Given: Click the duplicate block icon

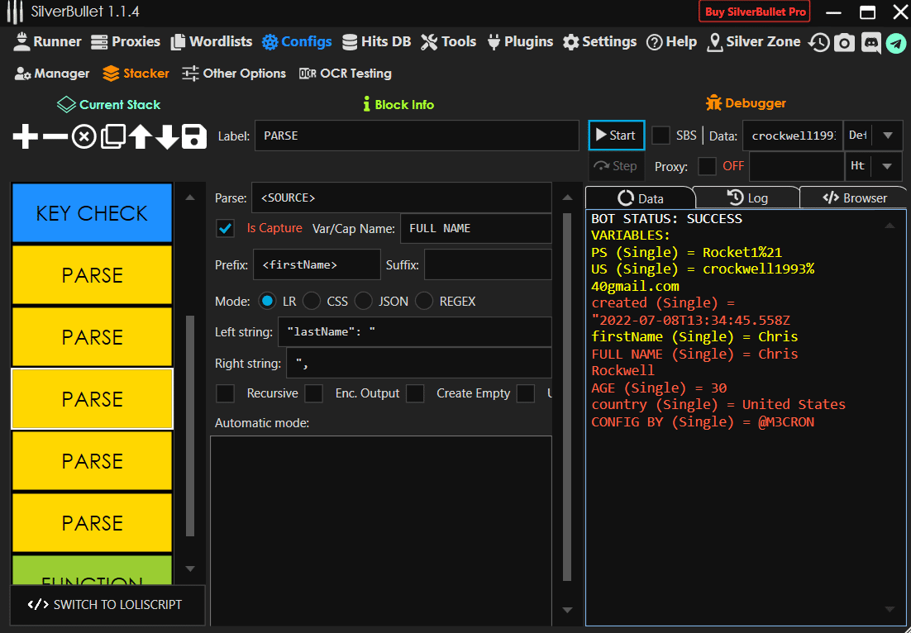Looking at the screenshot, I should (112, 136).
